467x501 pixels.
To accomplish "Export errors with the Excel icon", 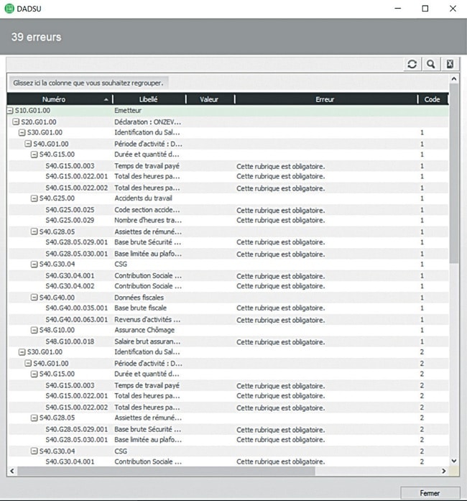I will [450, 64].
